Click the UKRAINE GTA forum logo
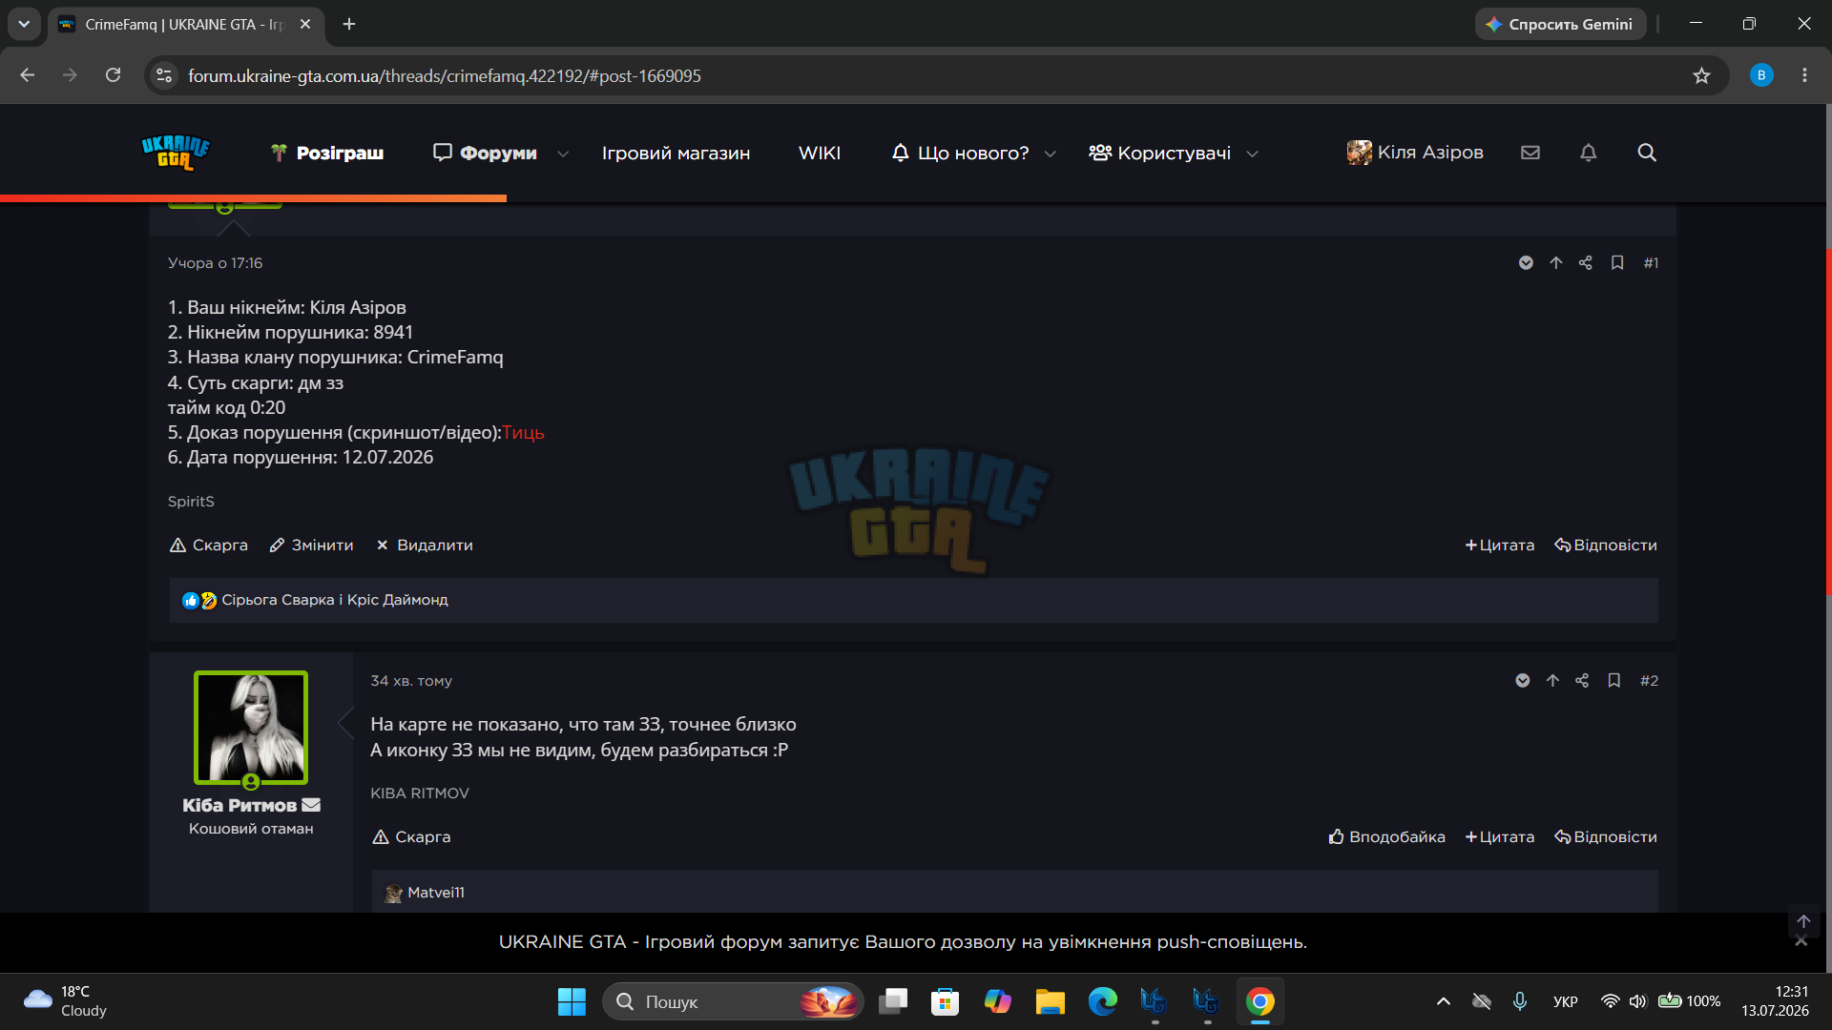This screenshot has width=1832, height=1030. [176, 153]
